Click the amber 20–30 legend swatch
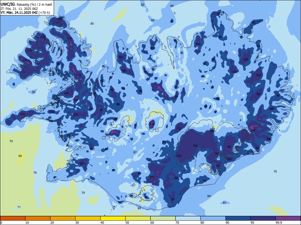Image resolution: width=301 pixels, height=225 pixels. click(x=63, y=218)
